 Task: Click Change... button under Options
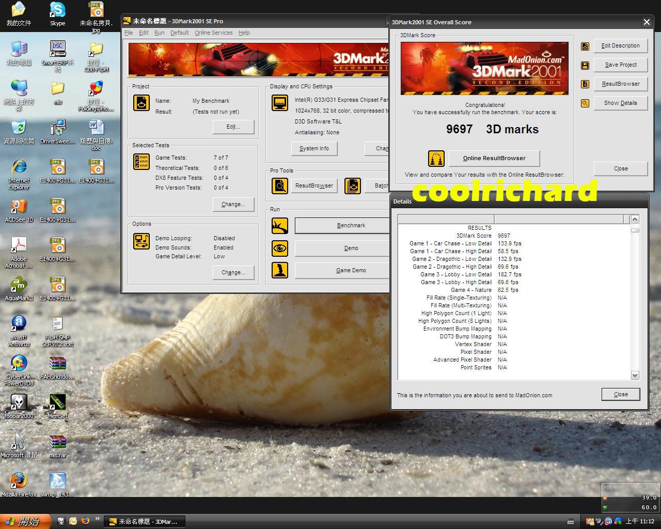(233, 273)
